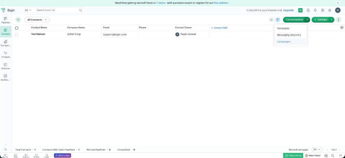
Task: Open the contacts filter icon
Action: pos(18,20)
